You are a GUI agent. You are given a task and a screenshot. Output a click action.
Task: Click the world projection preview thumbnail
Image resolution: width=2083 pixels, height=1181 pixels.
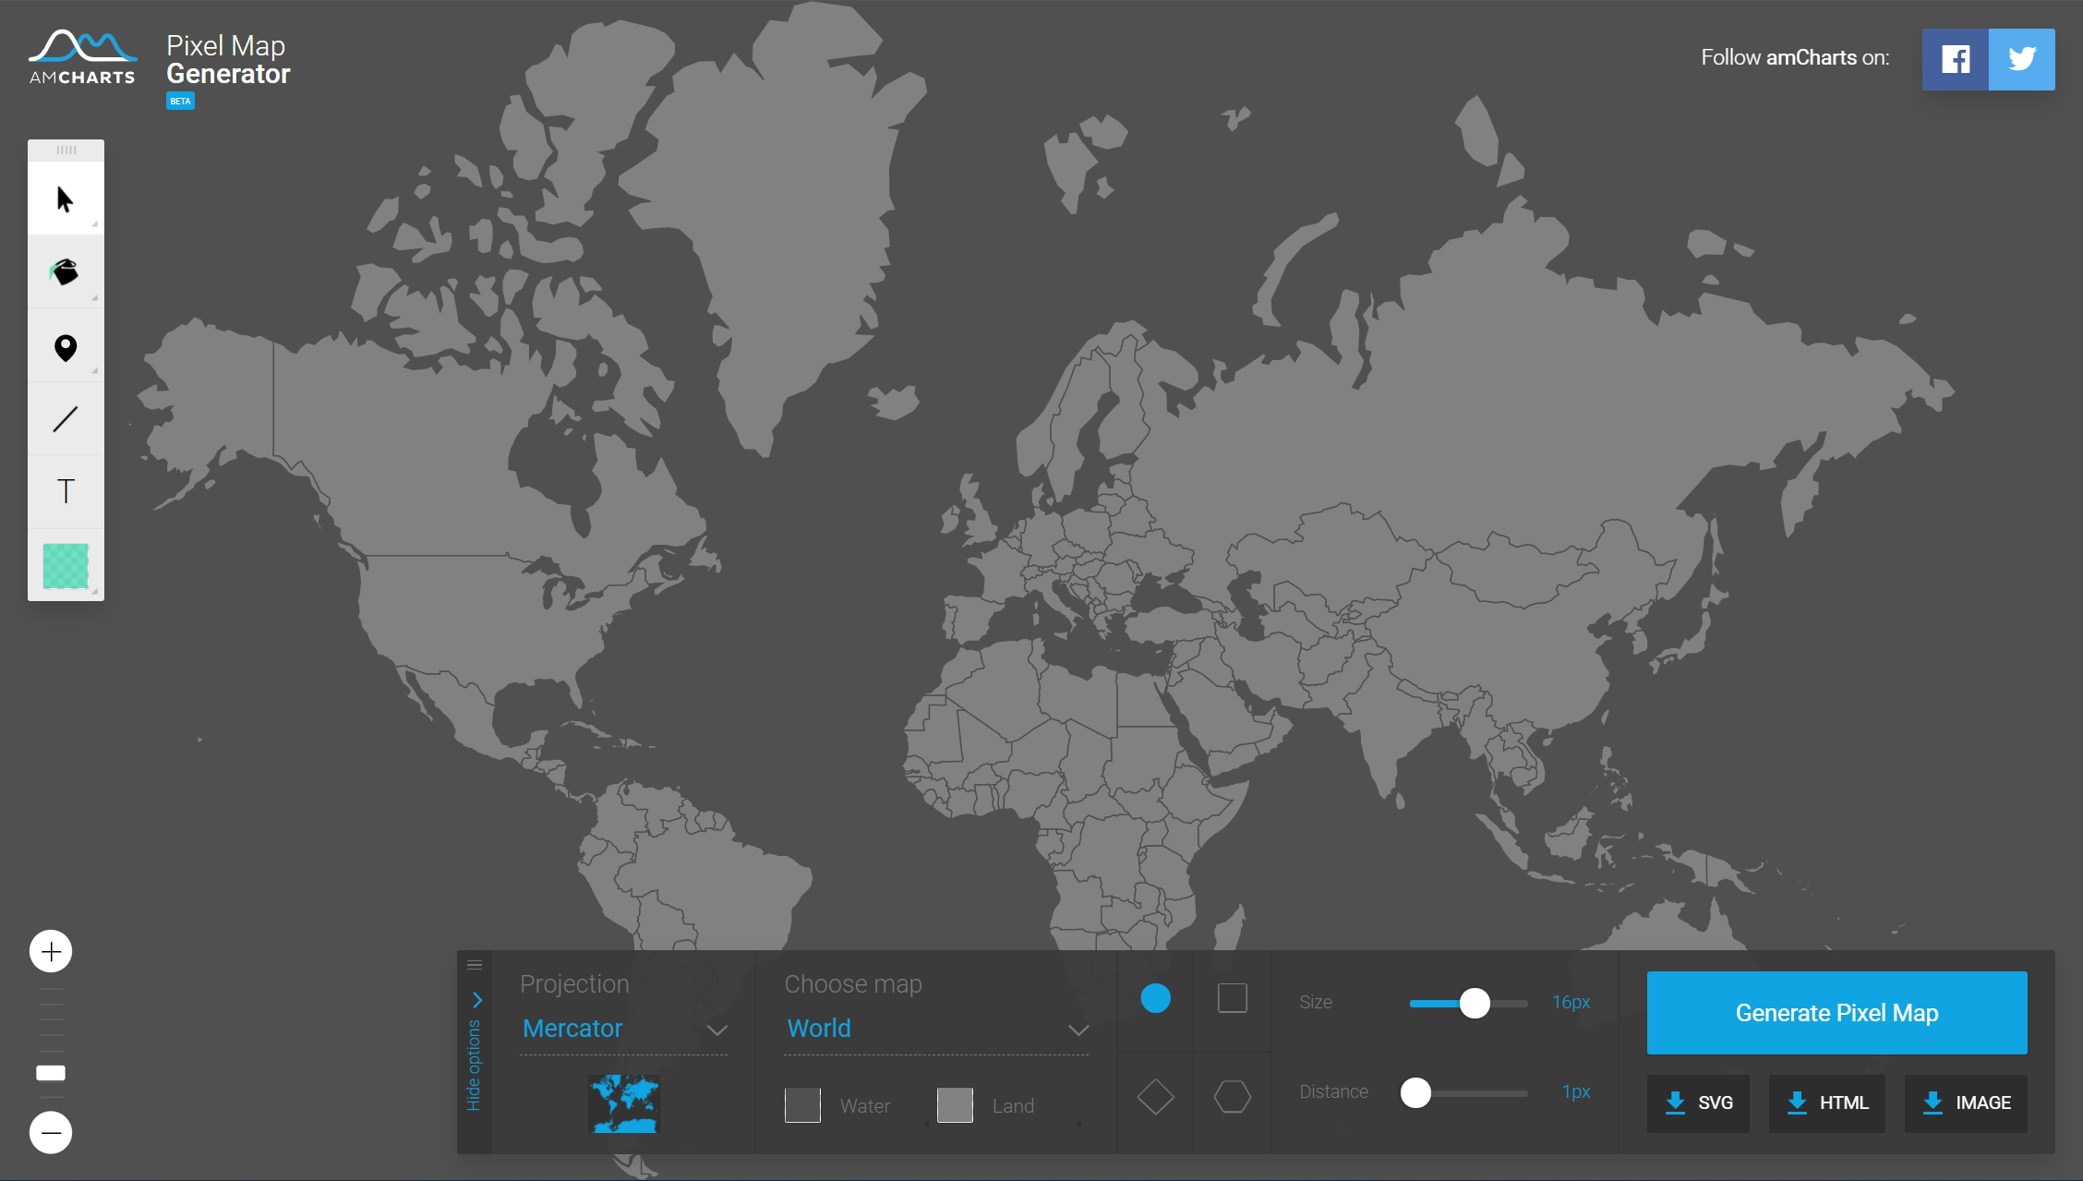(x=624, y=1103)
